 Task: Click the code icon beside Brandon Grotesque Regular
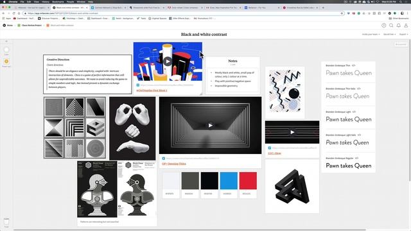click(x=357, y=158)
